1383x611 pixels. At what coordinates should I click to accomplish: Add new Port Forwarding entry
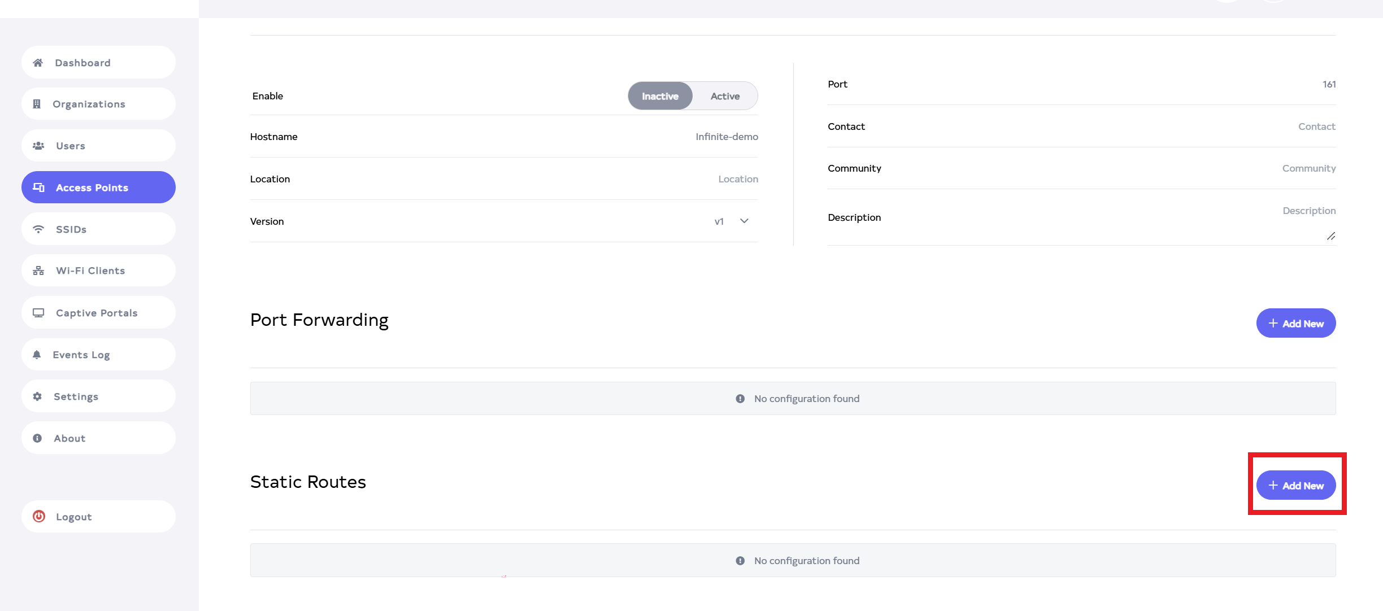pyautogui.click(x=1295, y=324)
